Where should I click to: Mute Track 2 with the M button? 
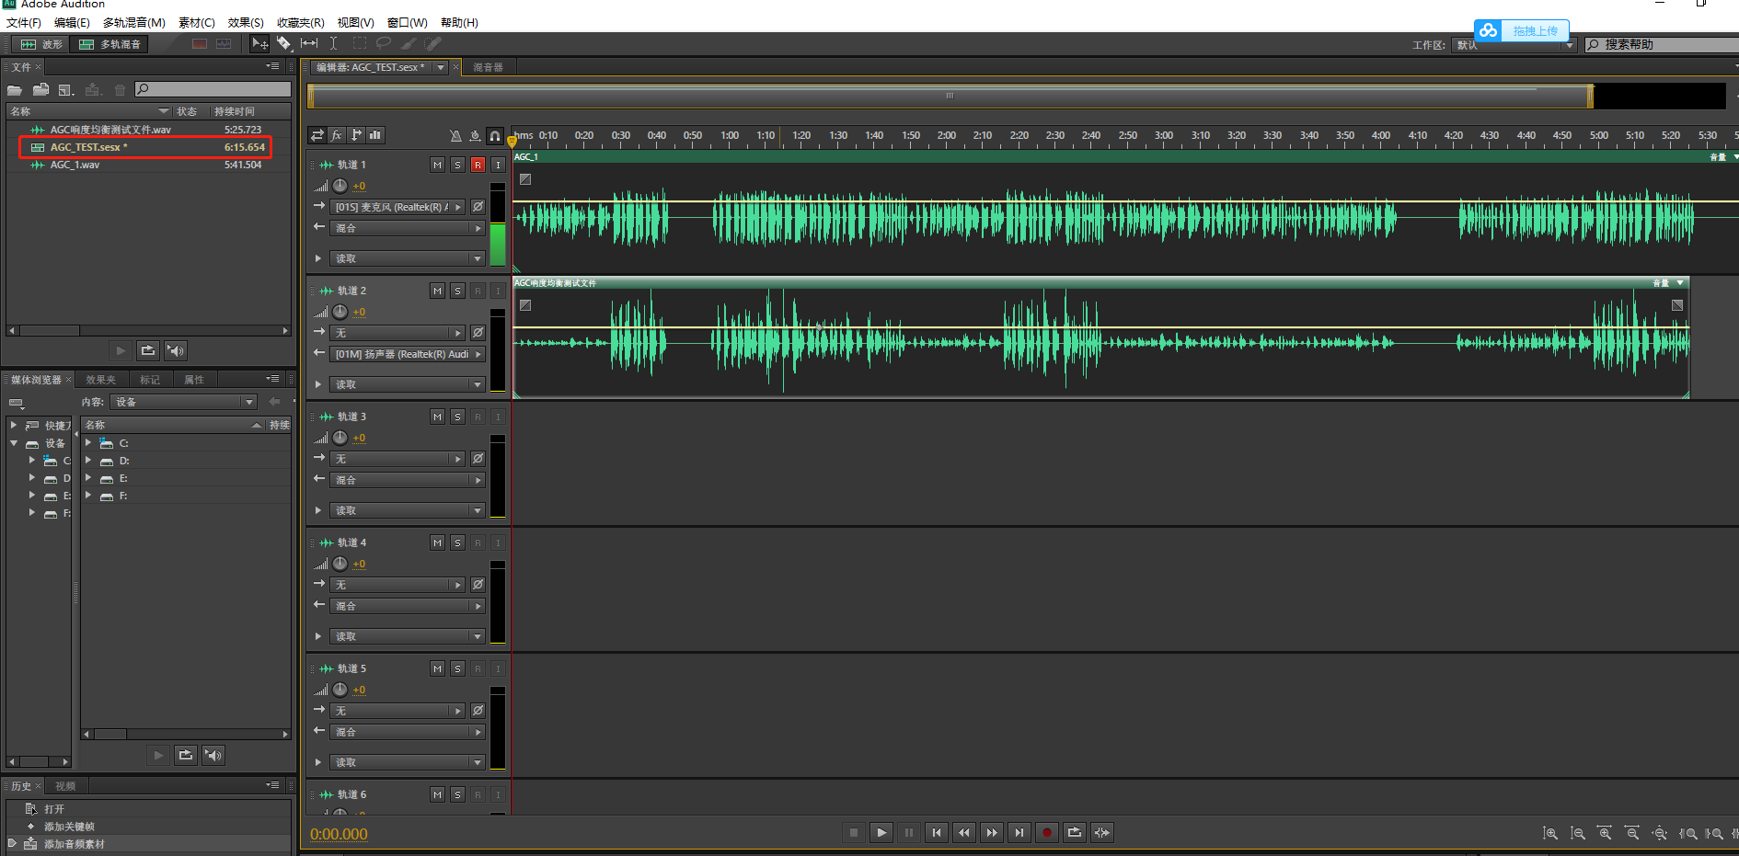pyautogui.click(x=438, y=291)
